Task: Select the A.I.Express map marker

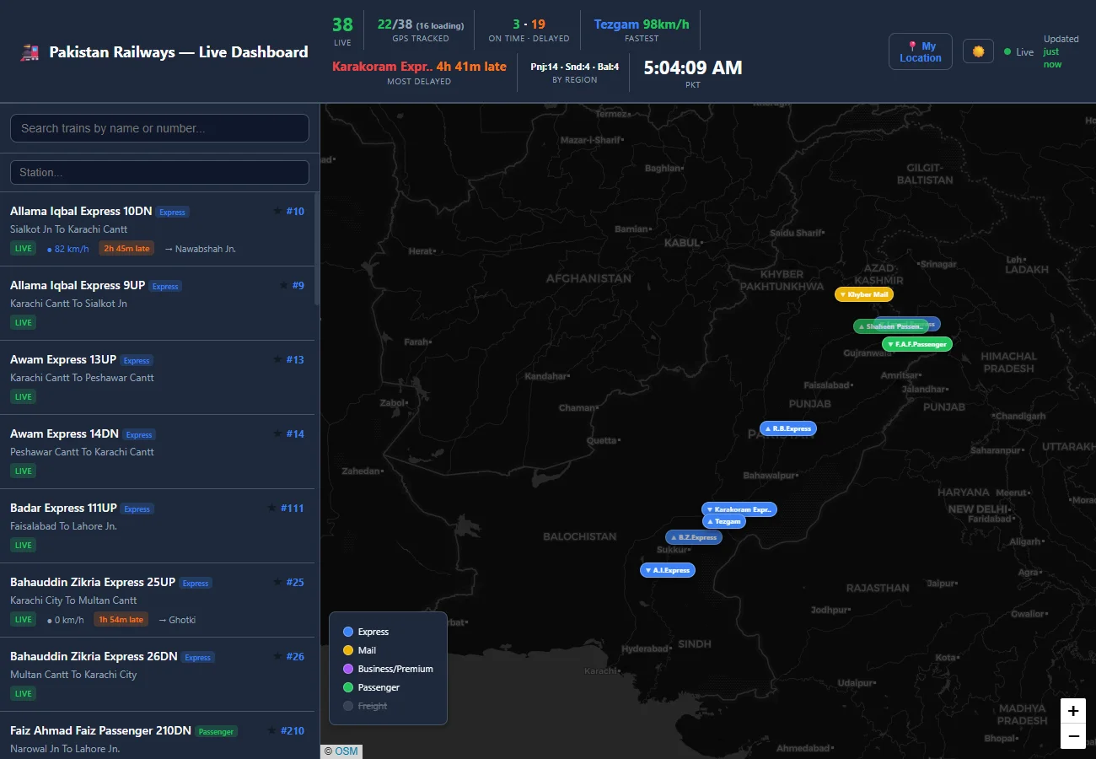Action: [668, 570]
